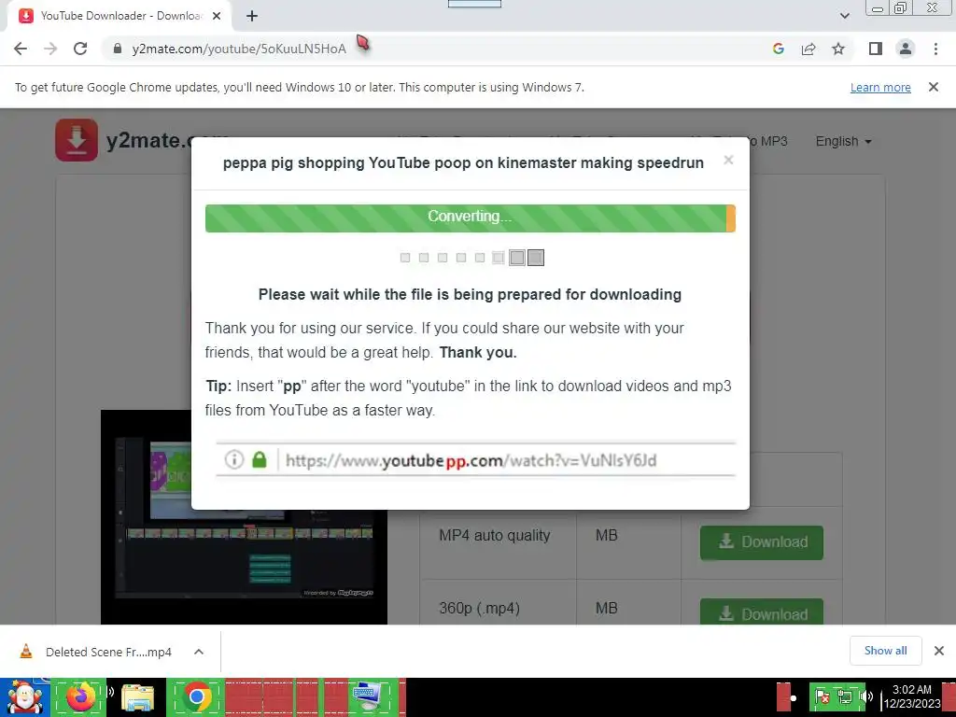The height and width of the screenshot is (717, 956).
Task: Close the downloads bar
Action: pyautogui.click(x=939, y=651)
